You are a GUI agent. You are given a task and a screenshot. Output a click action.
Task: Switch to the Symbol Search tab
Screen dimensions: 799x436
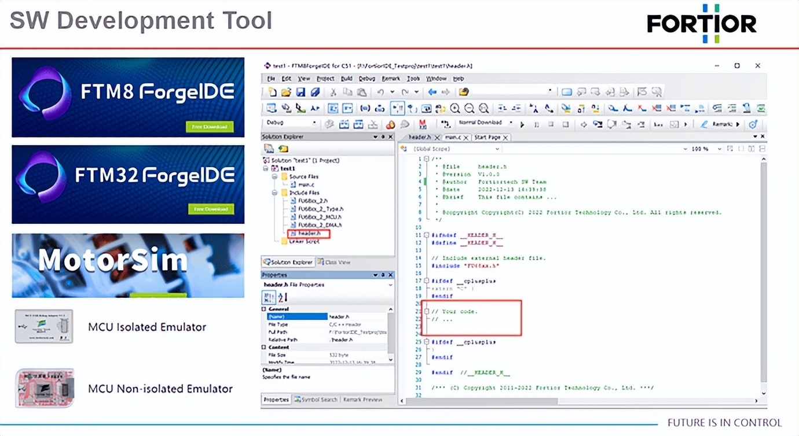(x=316, y=400)
